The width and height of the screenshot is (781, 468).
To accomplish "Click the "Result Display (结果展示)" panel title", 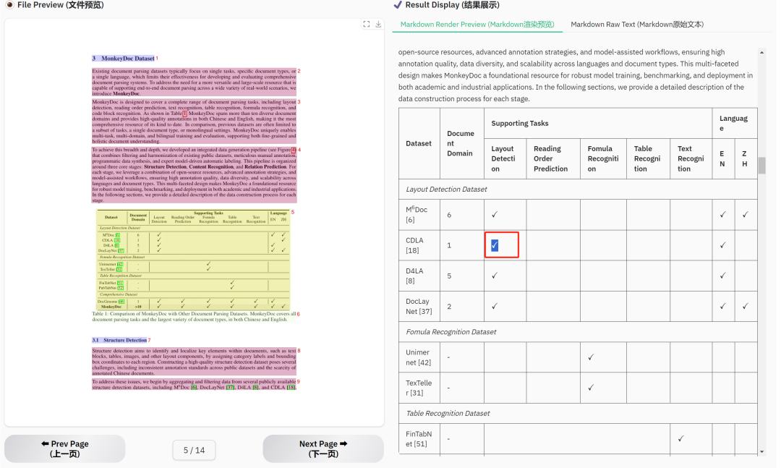I will pos(452,5).
